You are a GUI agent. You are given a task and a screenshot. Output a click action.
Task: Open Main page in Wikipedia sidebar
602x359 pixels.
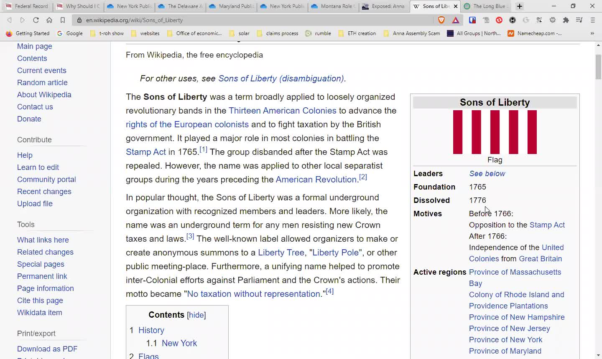click(x=35, y=46)
